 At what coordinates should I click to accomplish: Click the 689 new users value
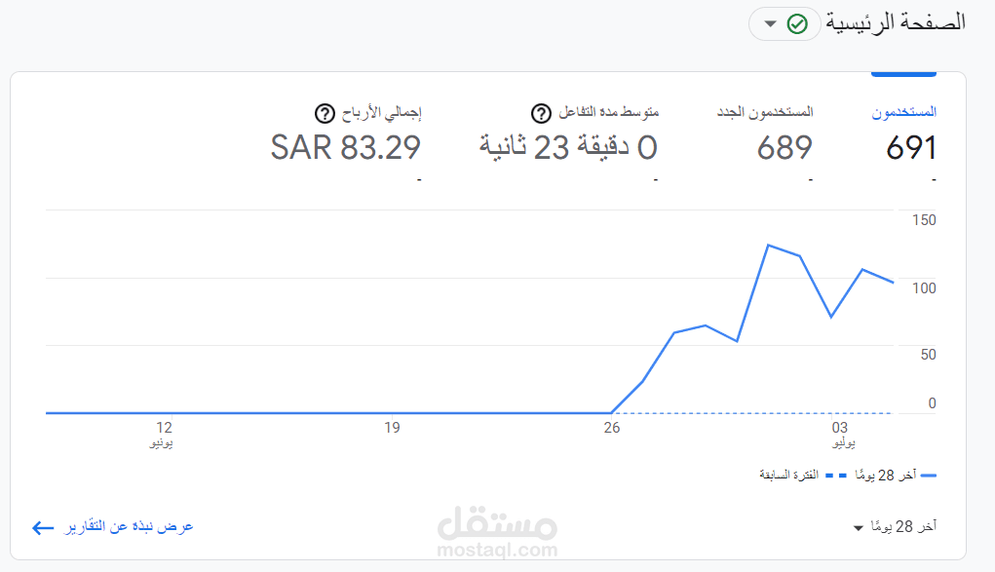785,148
